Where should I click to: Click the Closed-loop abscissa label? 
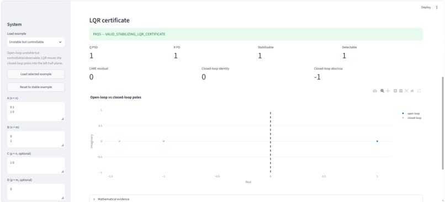click(329, 68)
